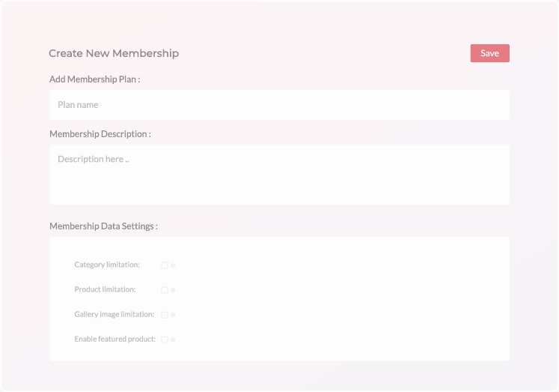Click info dot beside Gallery image limitation checkbox
Screen dimensions: 559x392
173,315
